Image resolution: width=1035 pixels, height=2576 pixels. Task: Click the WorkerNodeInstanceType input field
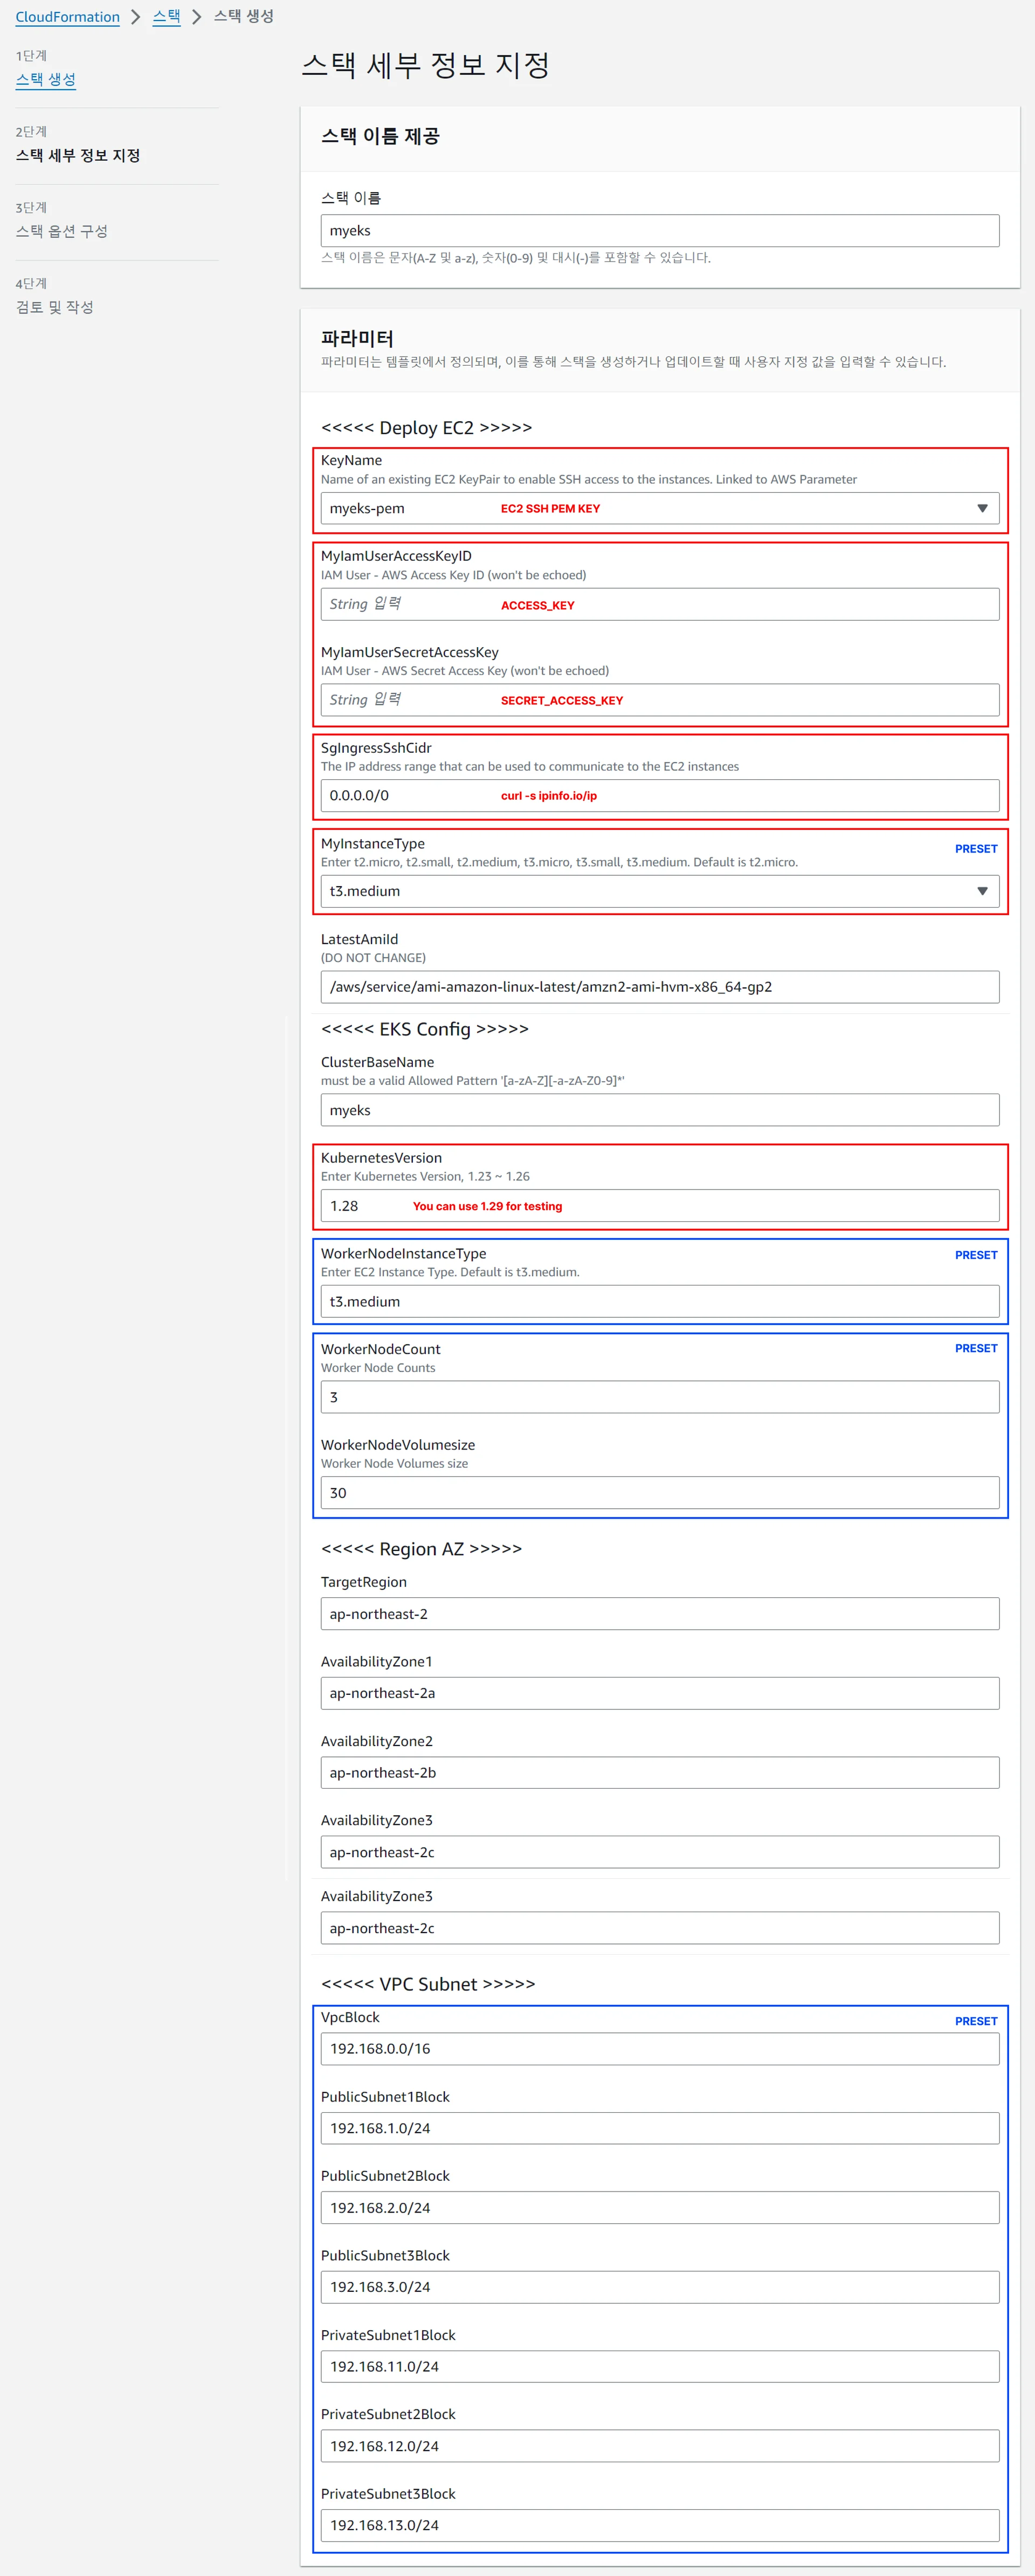click(x=659, y=1301)
